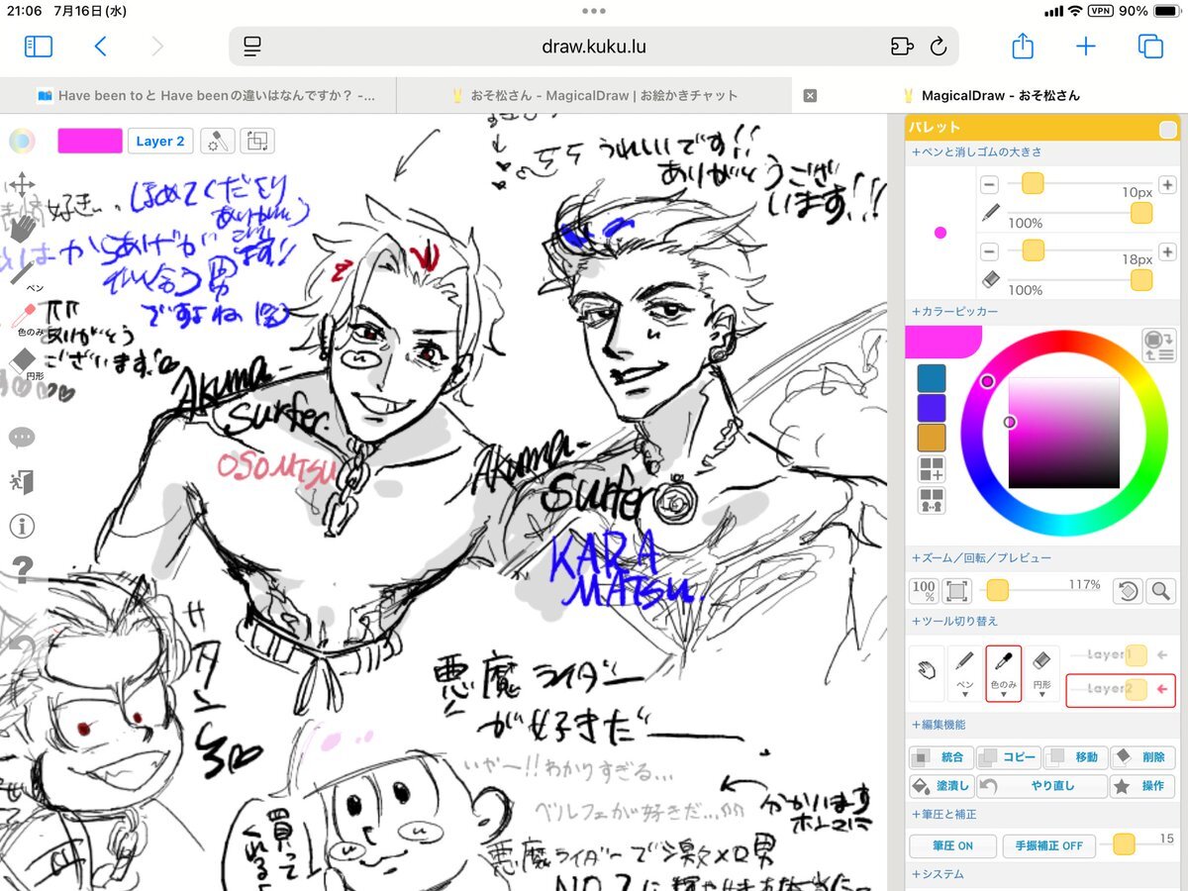Select the 色のみ eyedropper in left toolbar
This screenshot has height=891, width=1188.
point(24,319)
